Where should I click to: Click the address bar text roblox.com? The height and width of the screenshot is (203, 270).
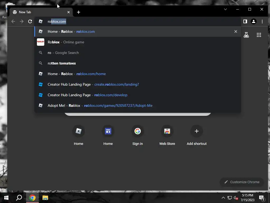coord(57,21)
